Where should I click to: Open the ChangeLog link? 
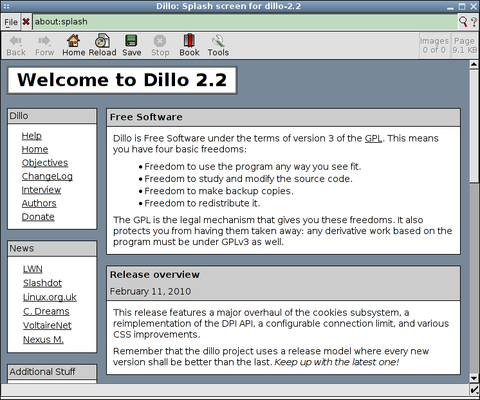point(47,176)
